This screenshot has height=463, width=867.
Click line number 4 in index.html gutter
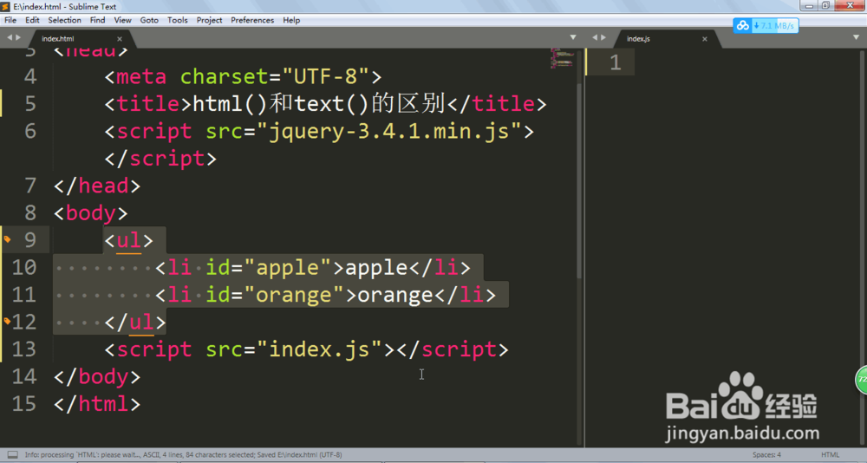[30, 76]
